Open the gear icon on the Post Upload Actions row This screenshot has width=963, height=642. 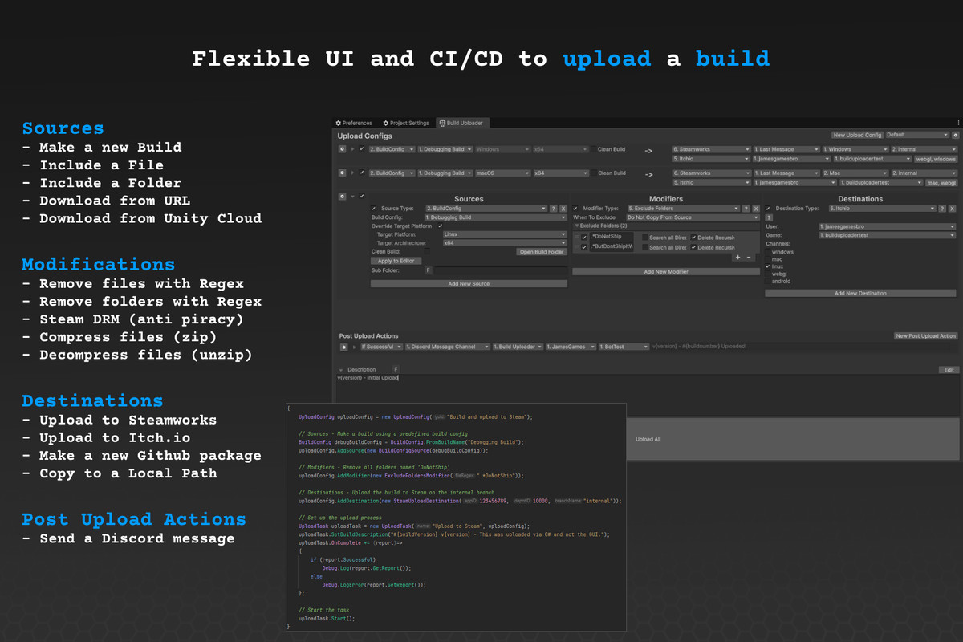[x=344, y=348]
